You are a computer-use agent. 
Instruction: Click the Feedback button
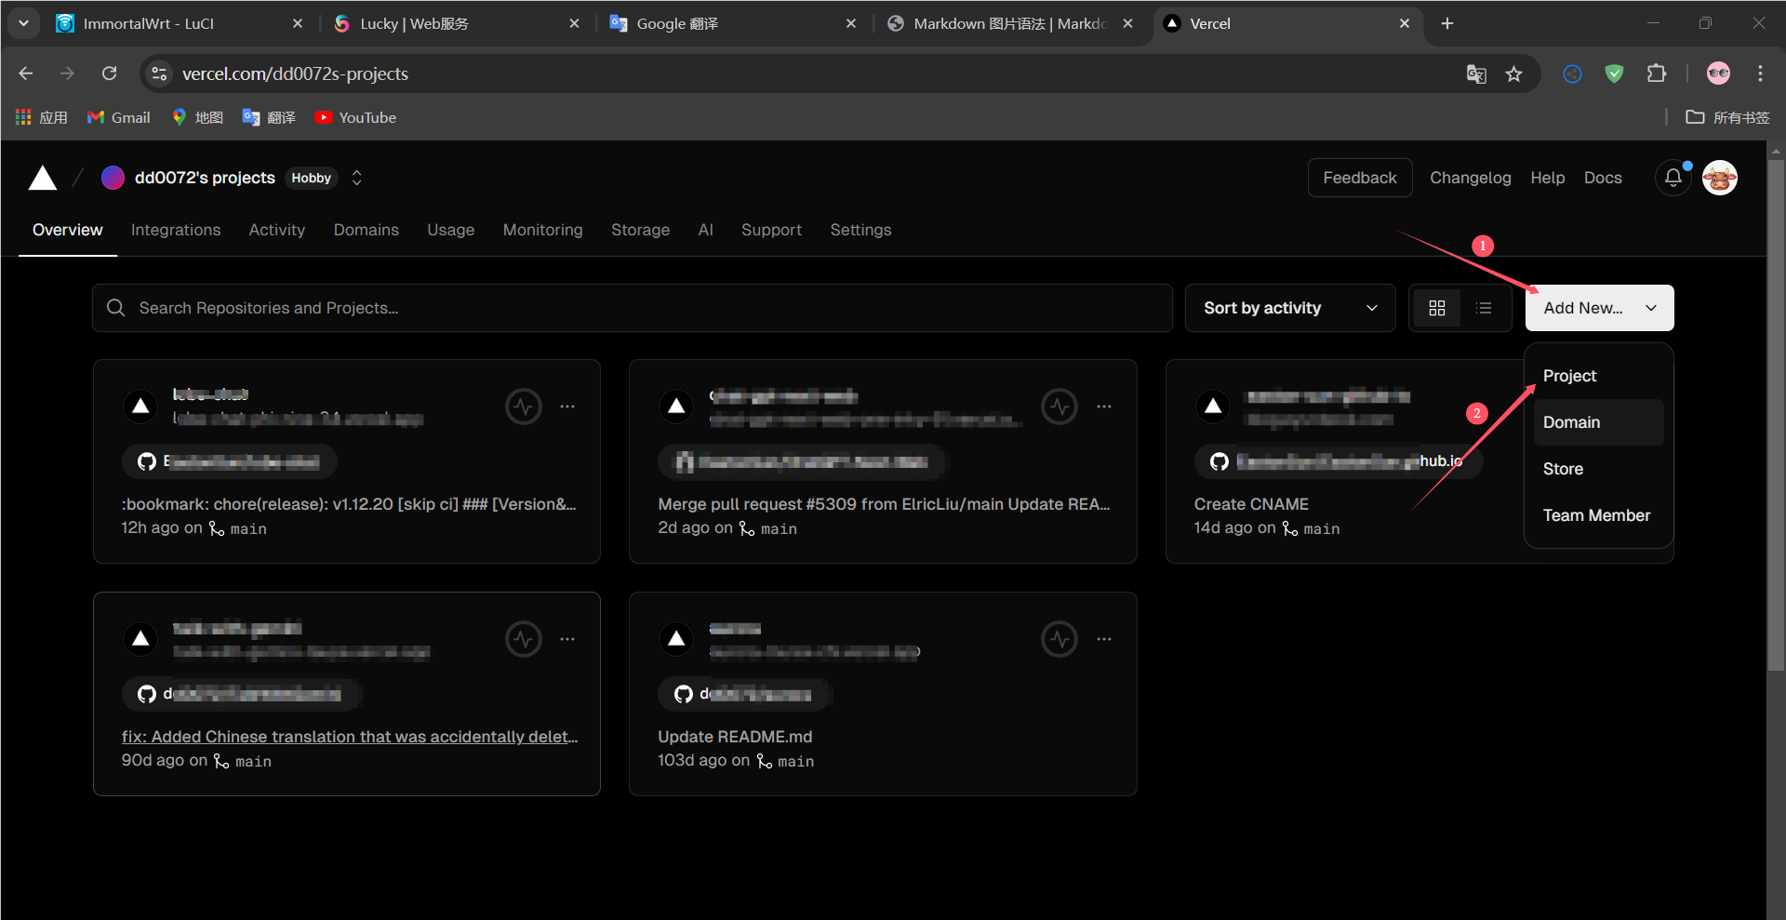[x=1359, y=178]
